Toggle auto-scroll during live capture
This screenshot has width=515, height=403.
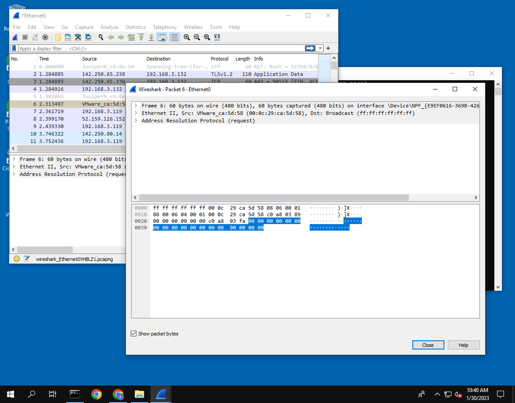tap(162, 37)
